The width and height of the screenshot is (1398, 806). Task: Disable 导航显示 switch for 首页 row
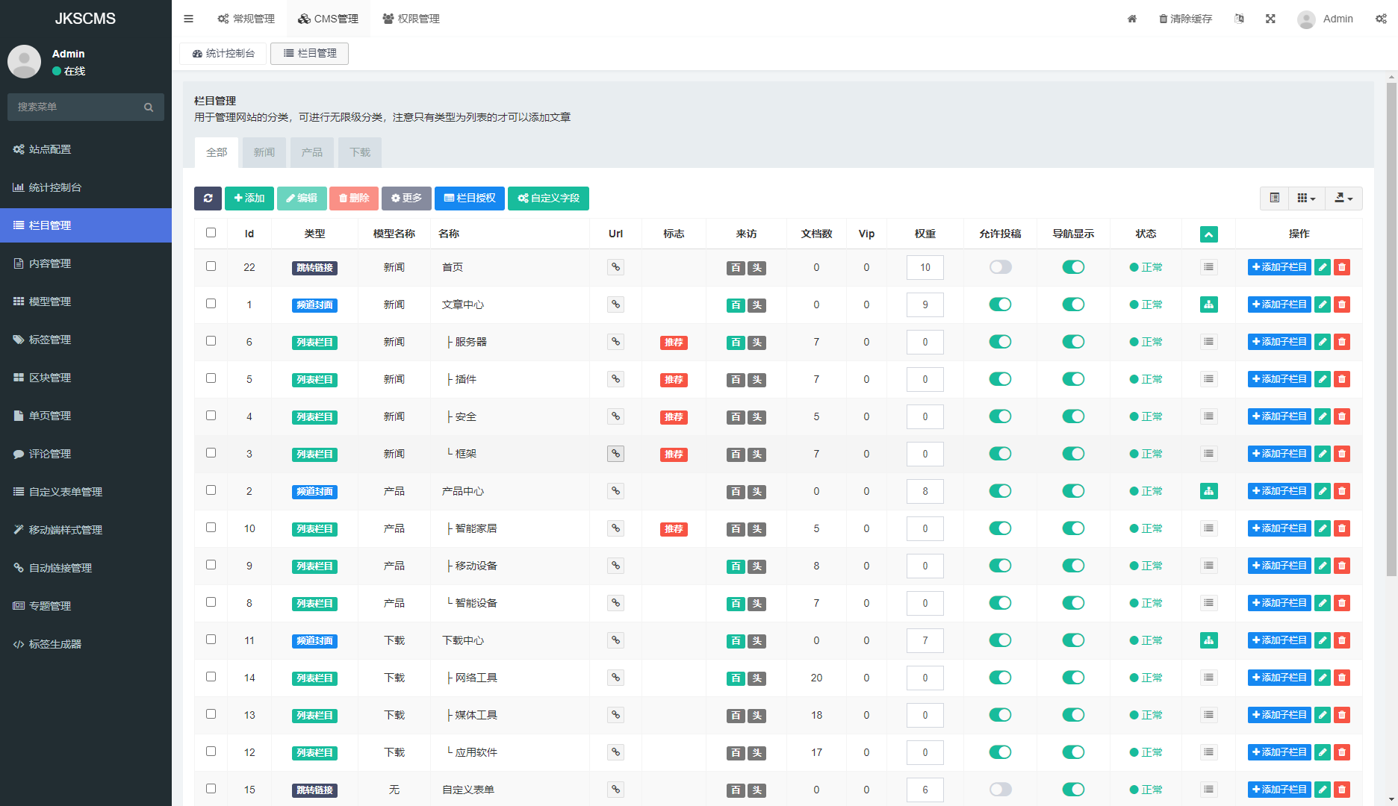click(1073, 267)
